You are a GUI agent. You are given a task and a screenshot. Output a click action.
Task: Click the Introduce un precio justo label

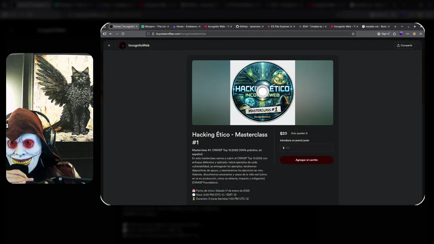(x=294, y=140)
